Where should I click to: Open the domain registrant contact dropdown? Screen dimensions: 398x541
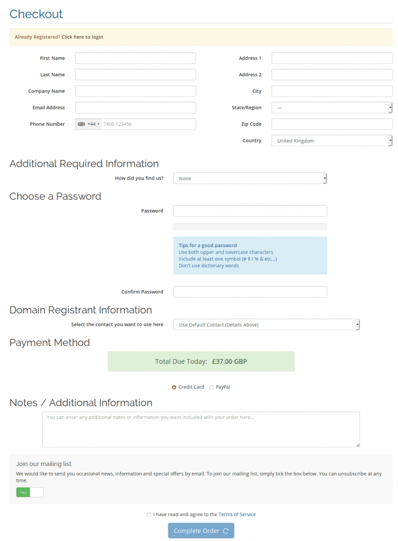tap(267, 325)
